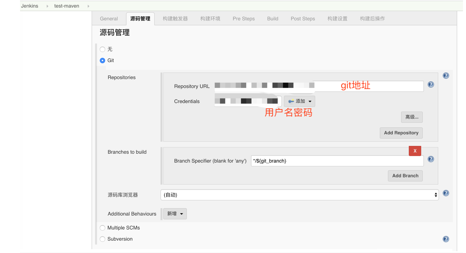Expand the 源码库浏览器 (自动) select box
This screenshot has width=466, height=253.
299,195
